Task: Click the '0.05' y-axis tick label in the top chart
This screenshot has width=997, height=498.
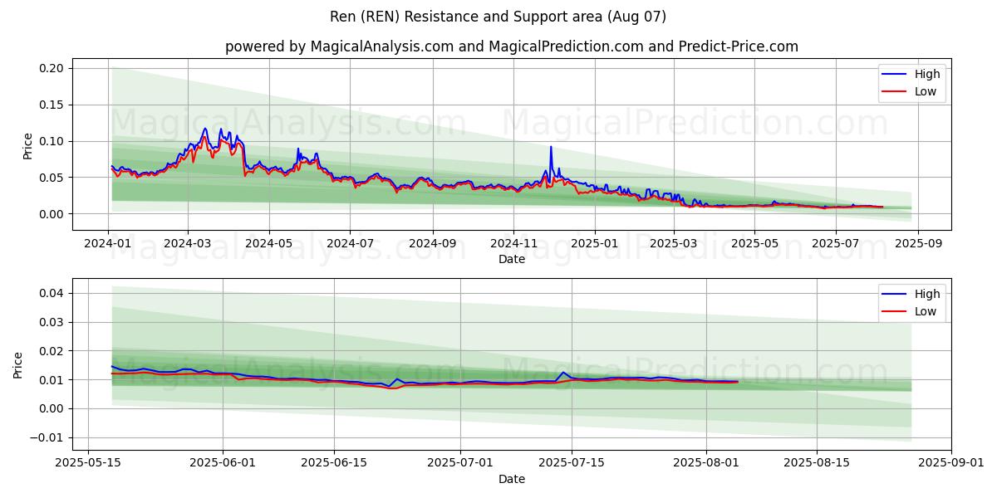Action: pos(52,178)
